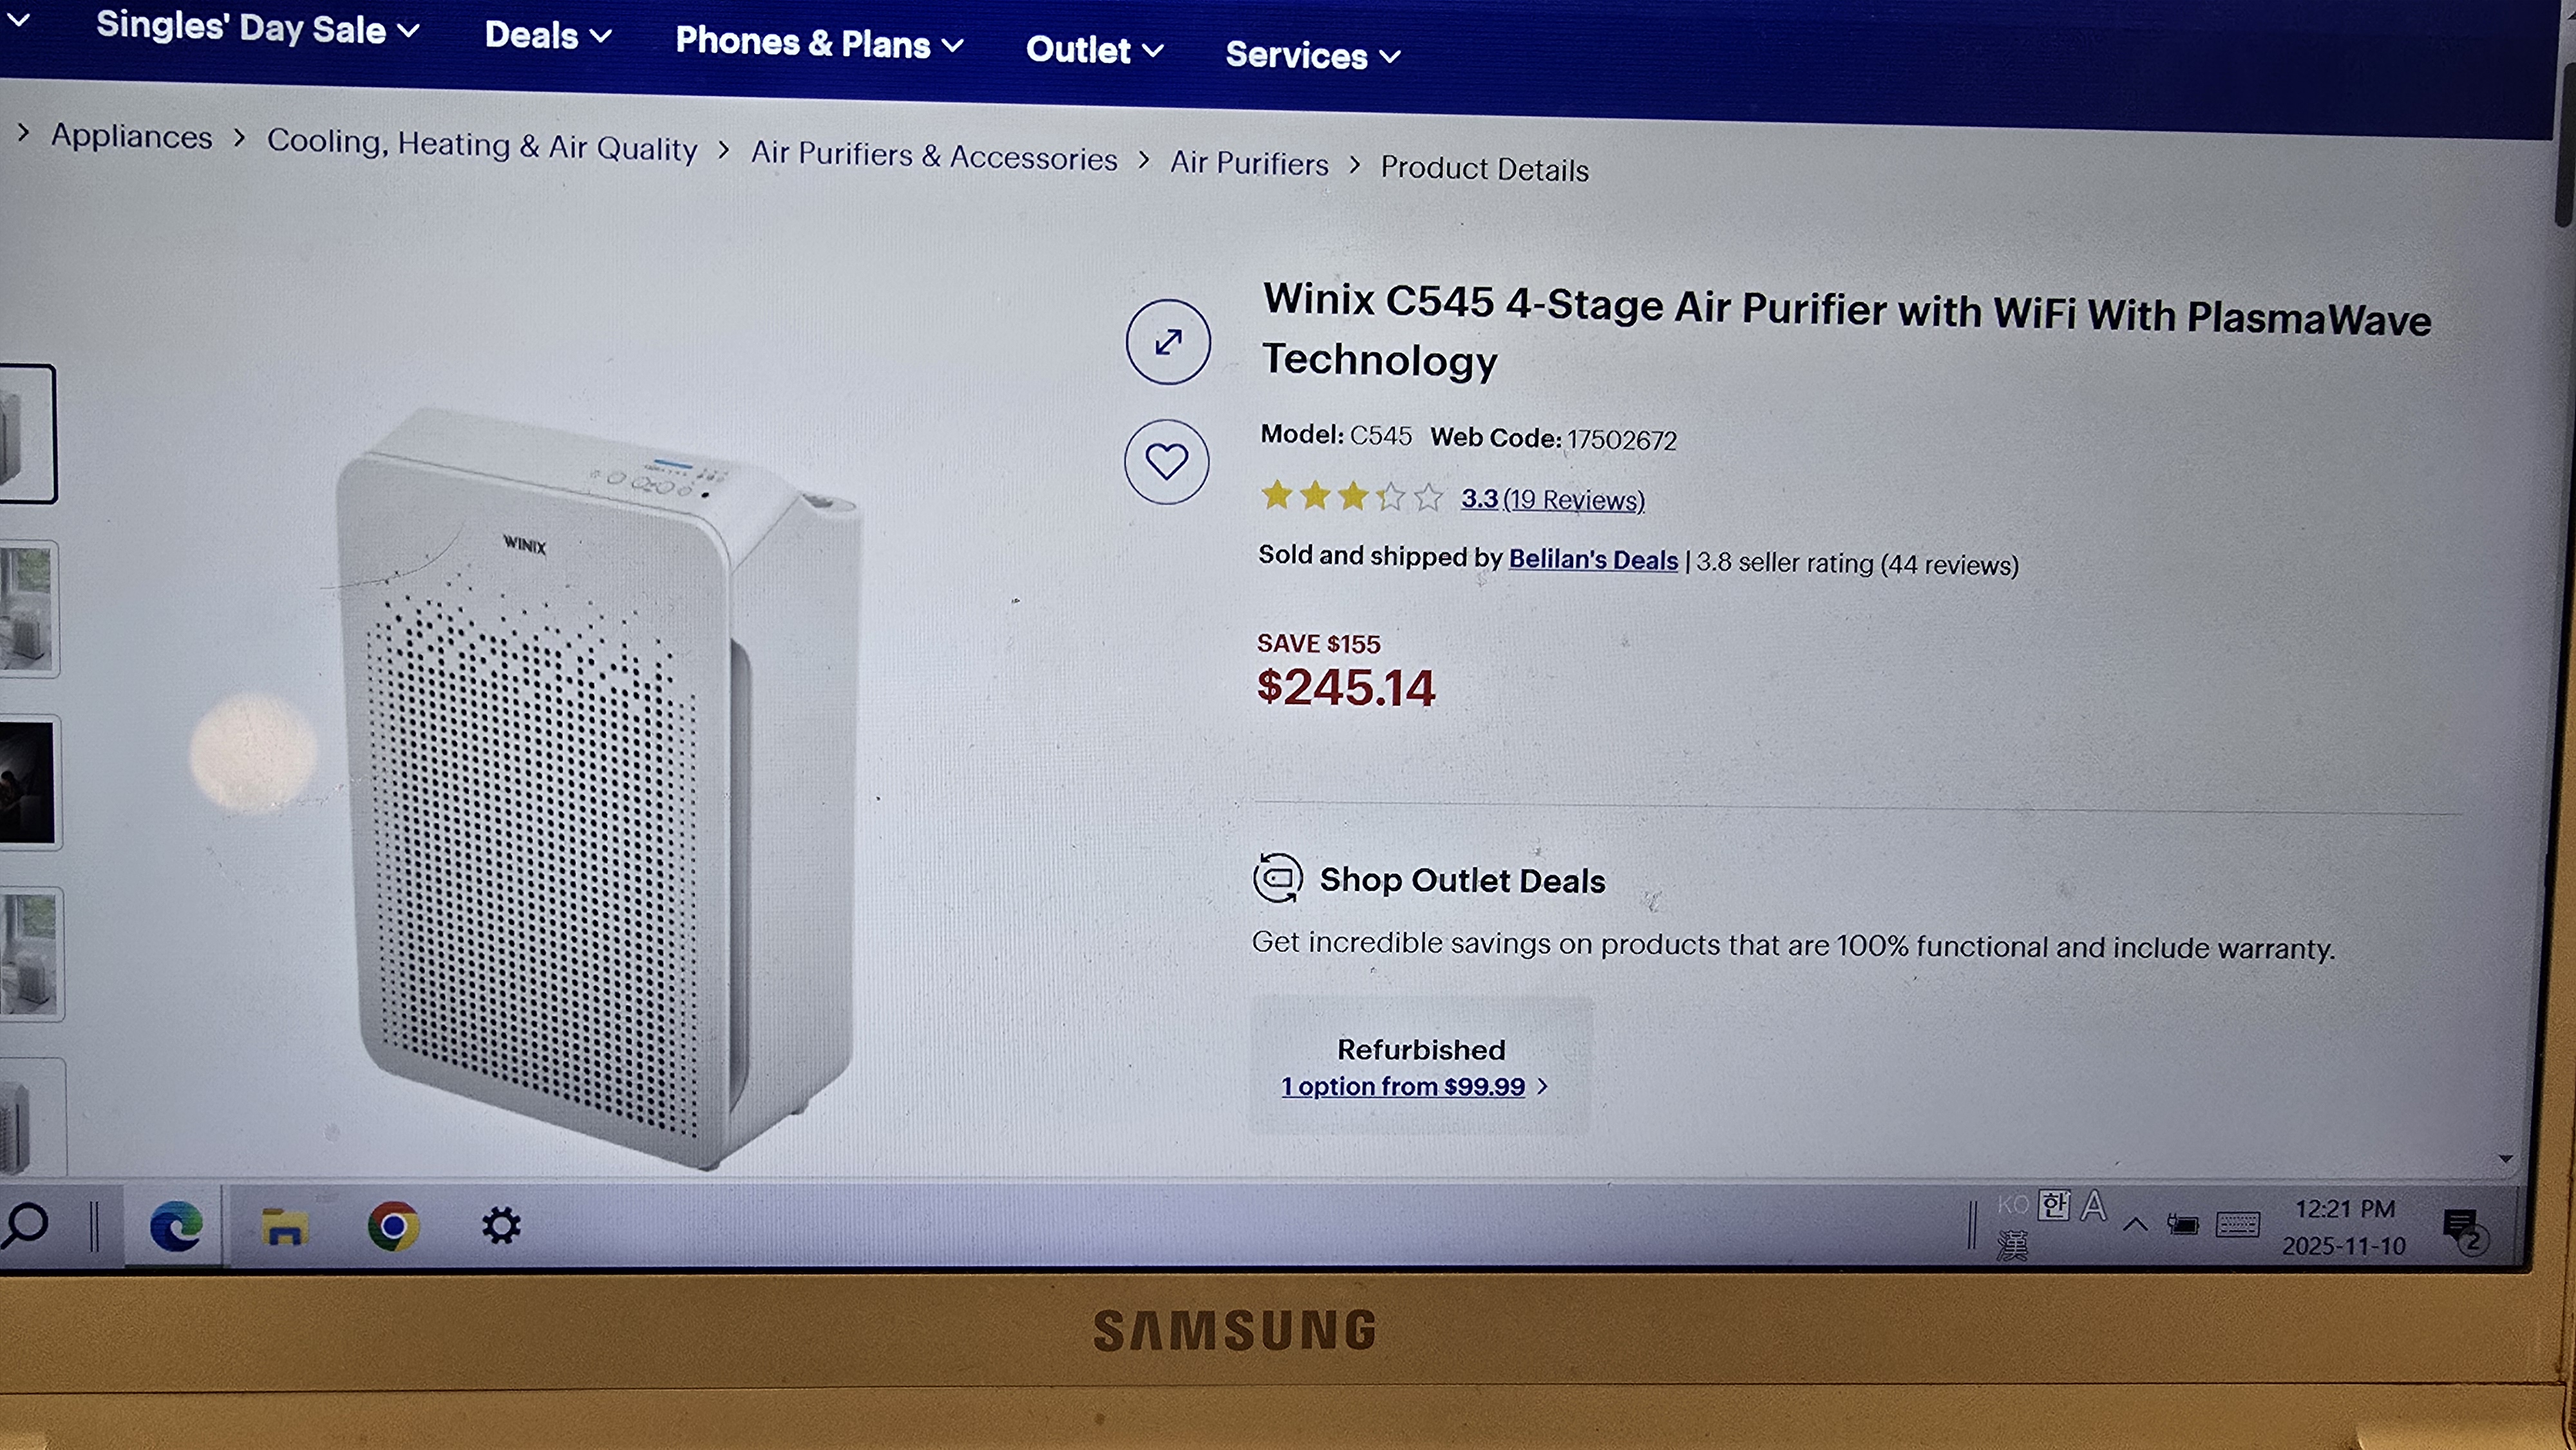Image resolution: width=2576 pixels, height=1450 pixels.
Task: Open the touch keyboard tray icon
Action: (x=2237, y=1224)
